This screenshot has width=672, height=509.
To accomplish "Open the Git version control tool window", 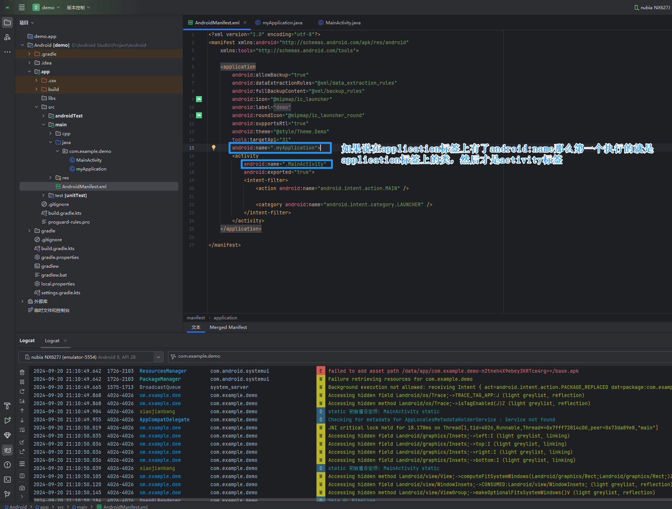I will (x=7, y=494).
